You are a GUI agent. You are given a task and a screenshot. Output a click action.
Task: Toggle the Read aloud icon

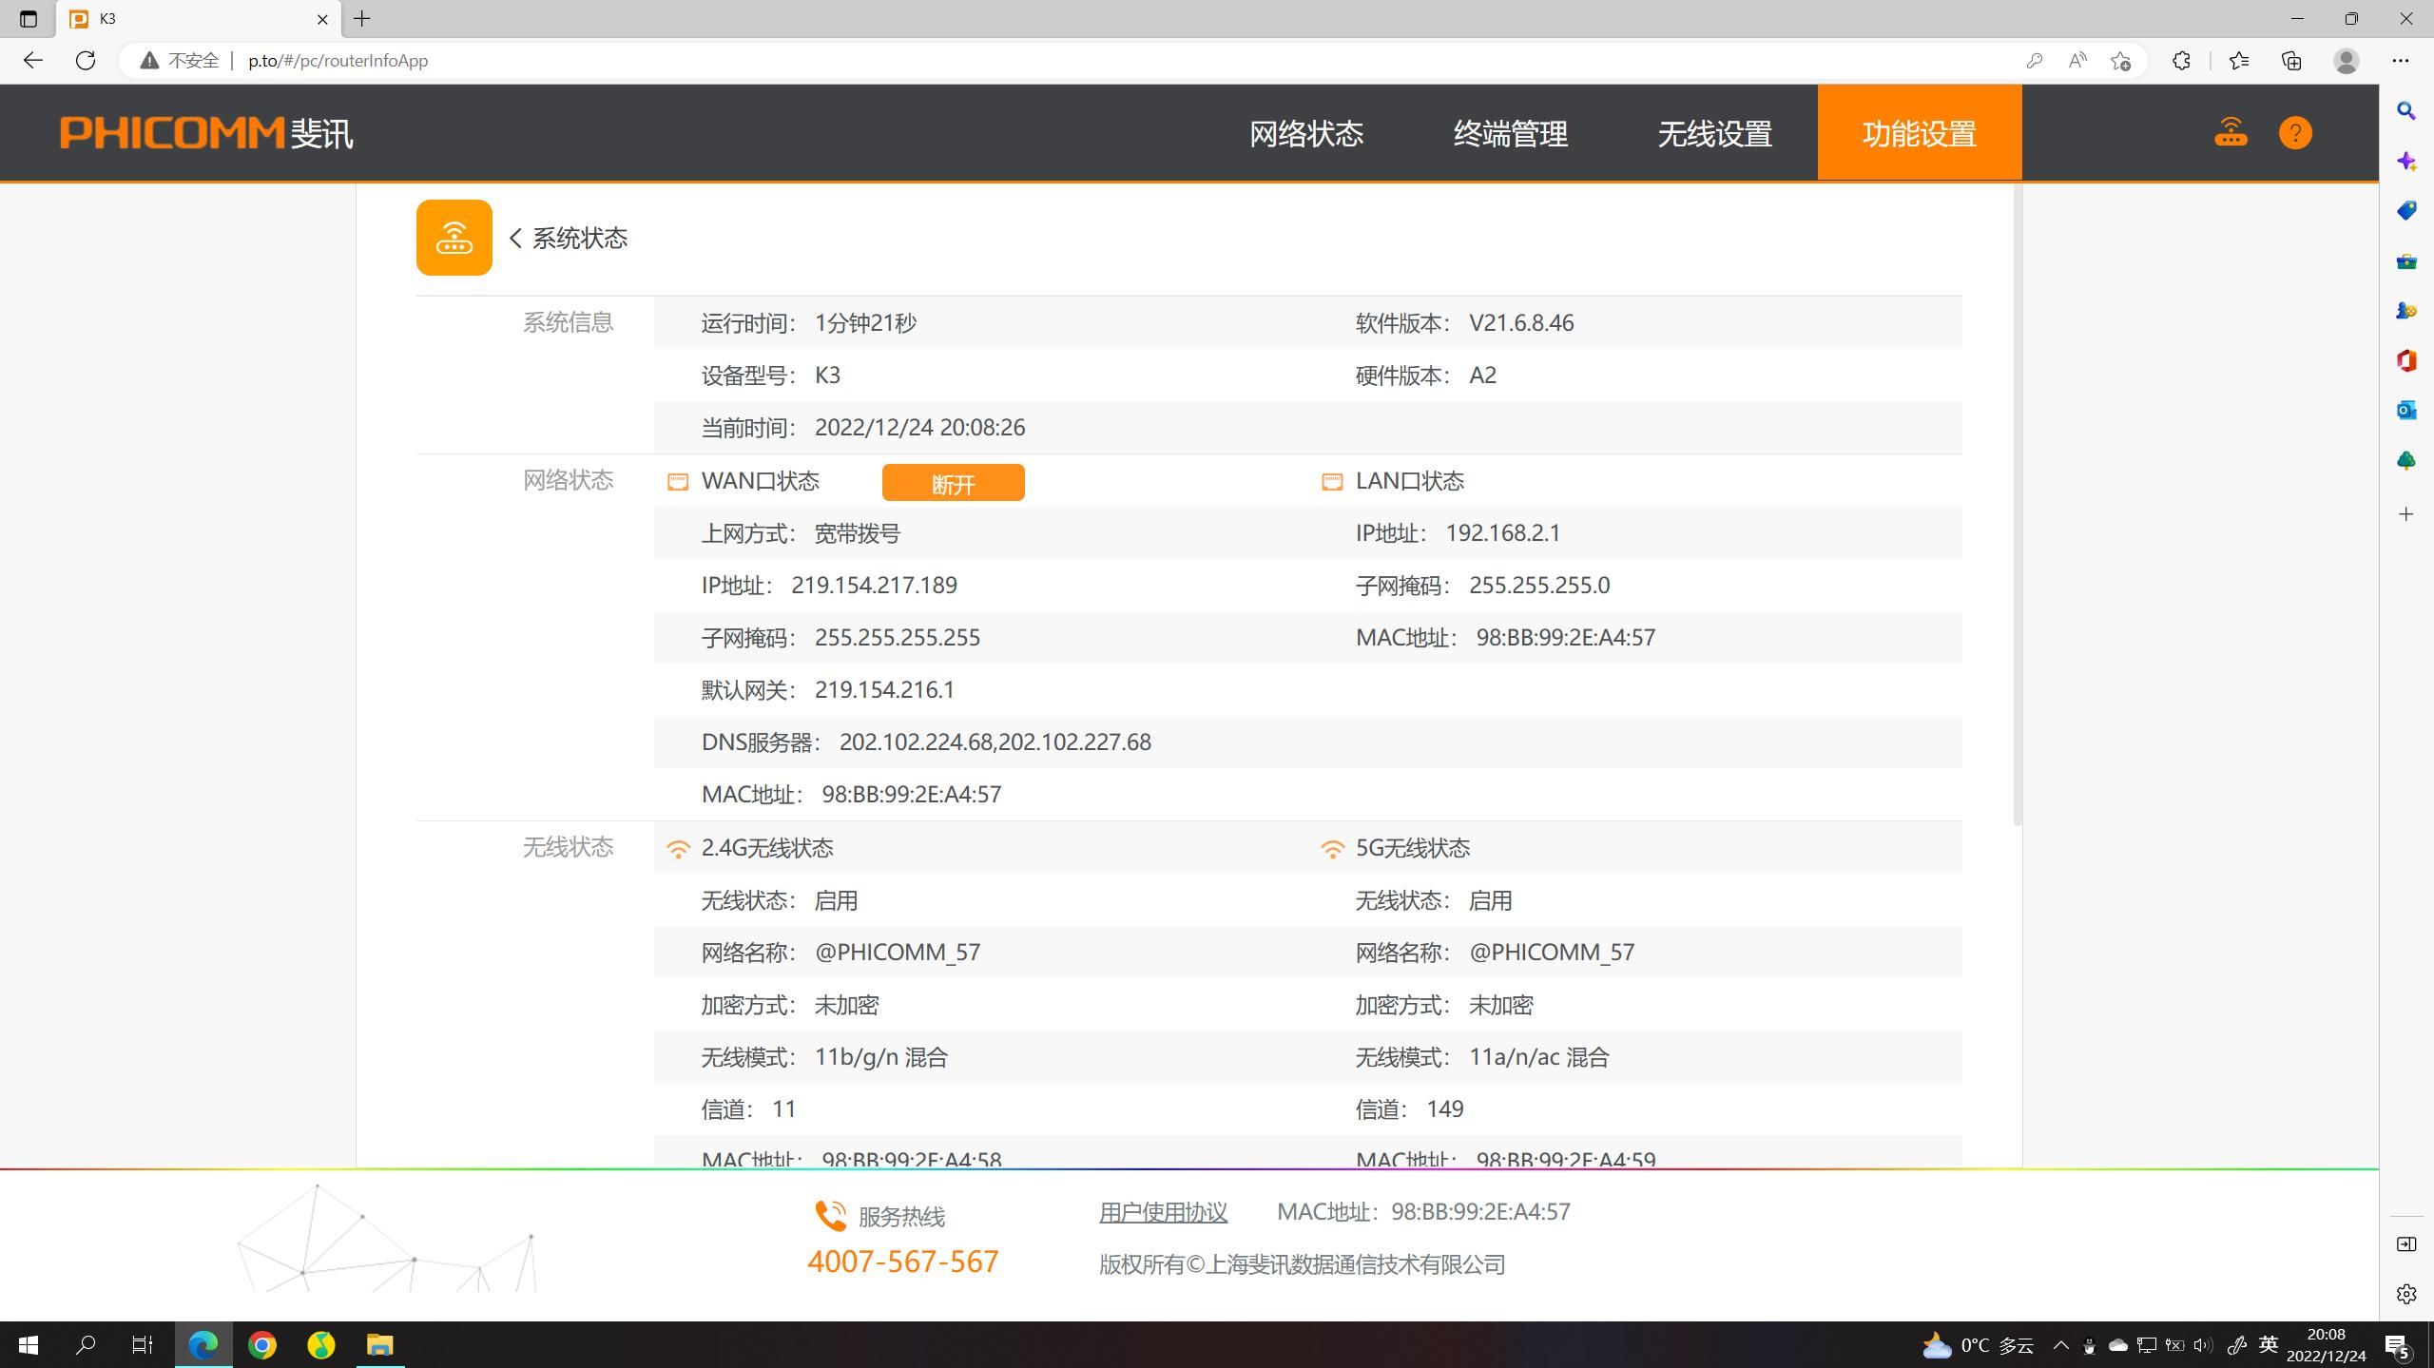click(x=2077, y=61)
